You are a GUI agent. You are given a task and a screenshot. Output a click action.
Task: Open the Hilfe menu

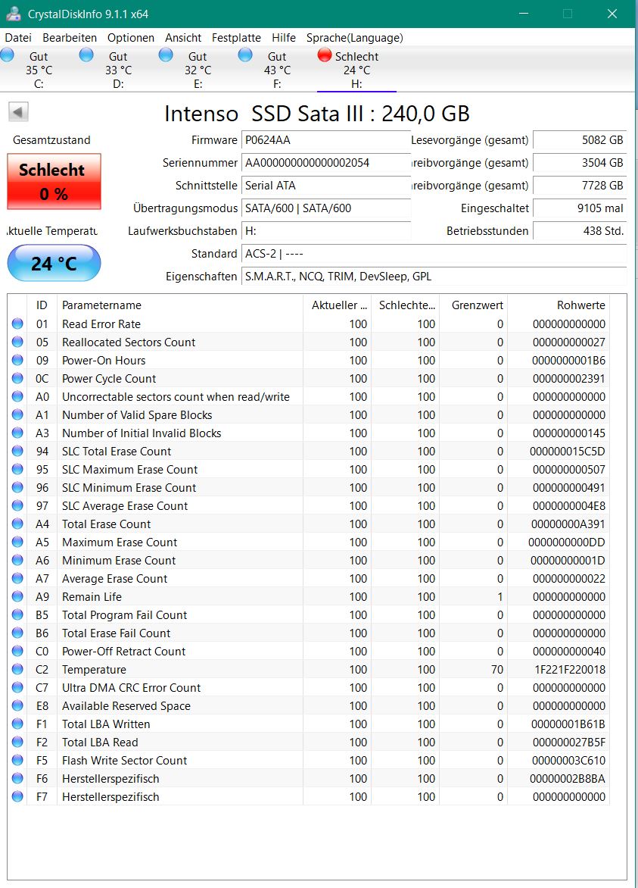point(284,38)
